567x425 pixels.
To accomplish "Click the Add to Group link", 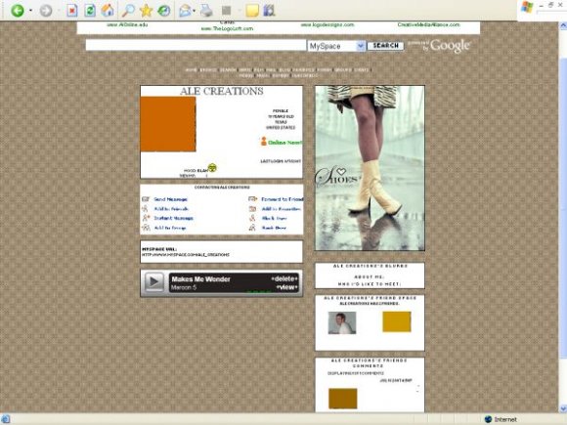I will (170, 228).
